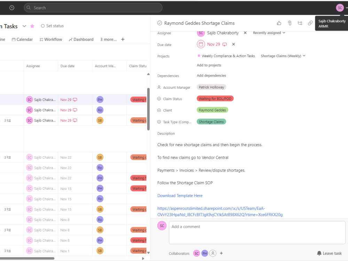
Task: Select the Patrick Holloway account manager pill
Action: [211, 87]
